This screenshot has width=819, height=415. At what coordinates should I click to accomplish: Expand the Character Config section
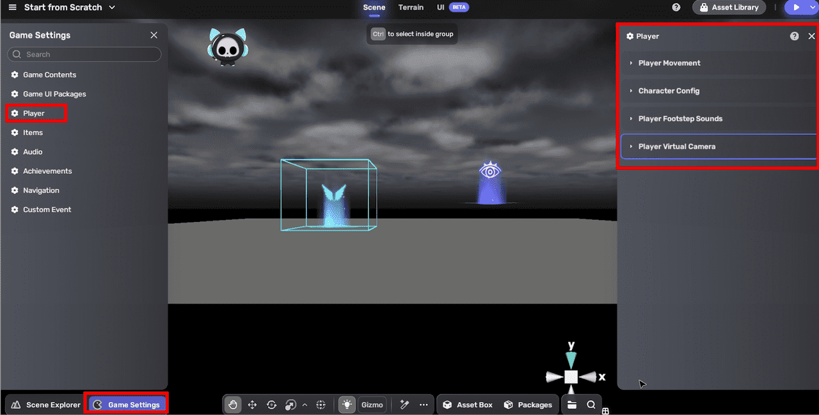(x=669, y=91)
